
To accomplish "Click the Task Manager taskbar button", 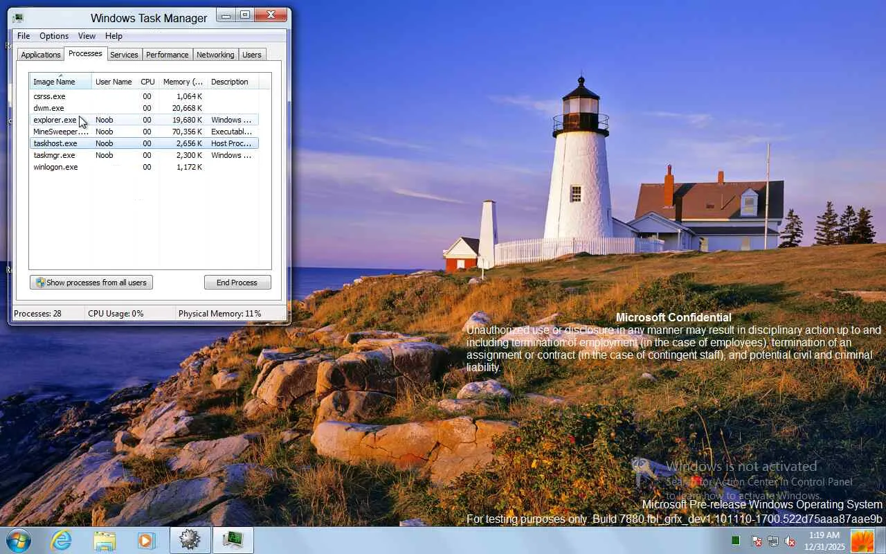I will coord(233,540).
